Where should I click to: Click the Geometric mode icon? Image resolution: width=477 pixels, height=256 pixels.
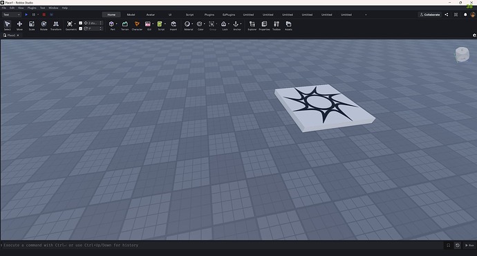click(x=70, y=24)
